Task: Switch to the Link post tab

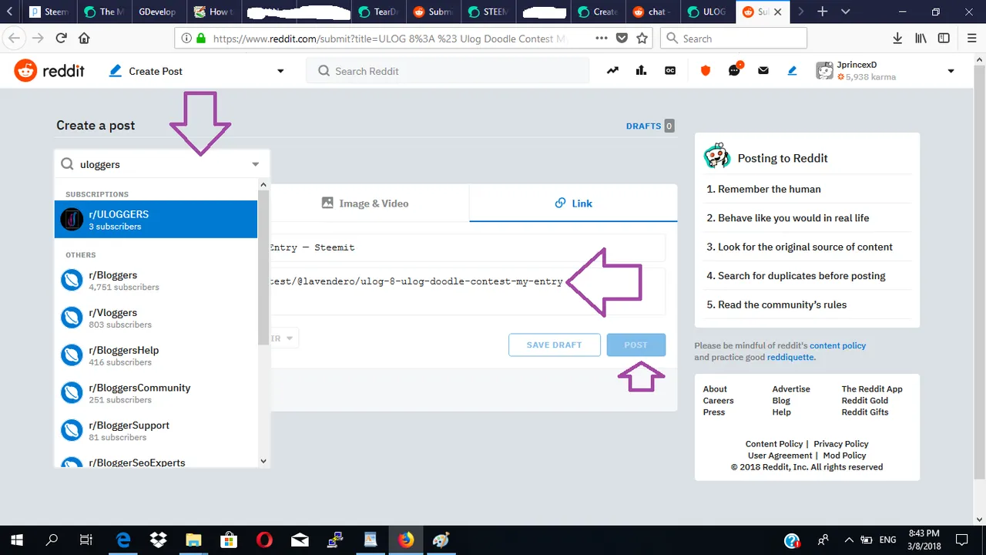Action: coord(573,203)
